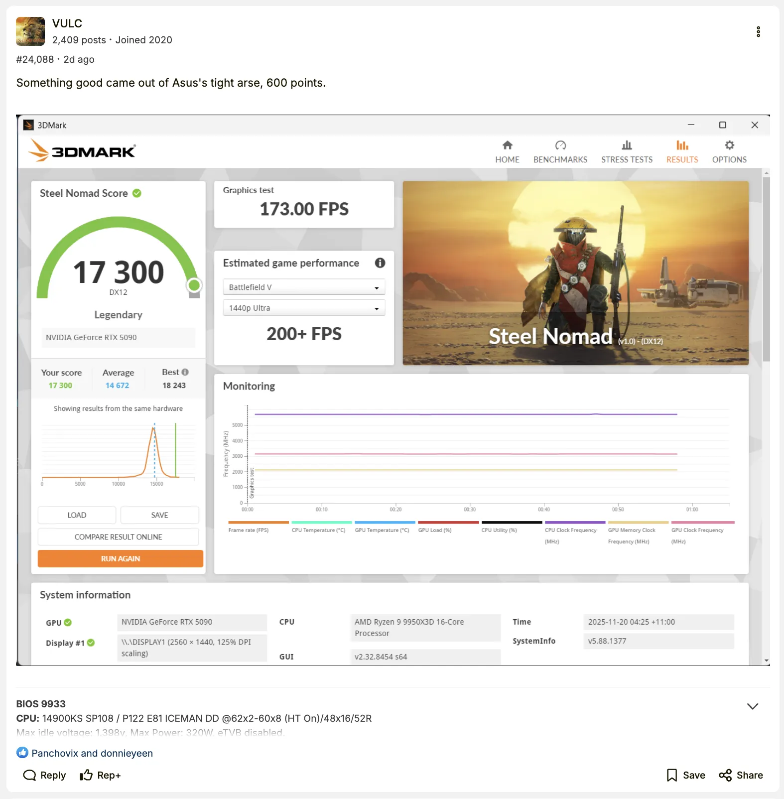This screenshot has height=799, width=784.
Task: Click the Best score info icon
Action: (x=185, y=372)
